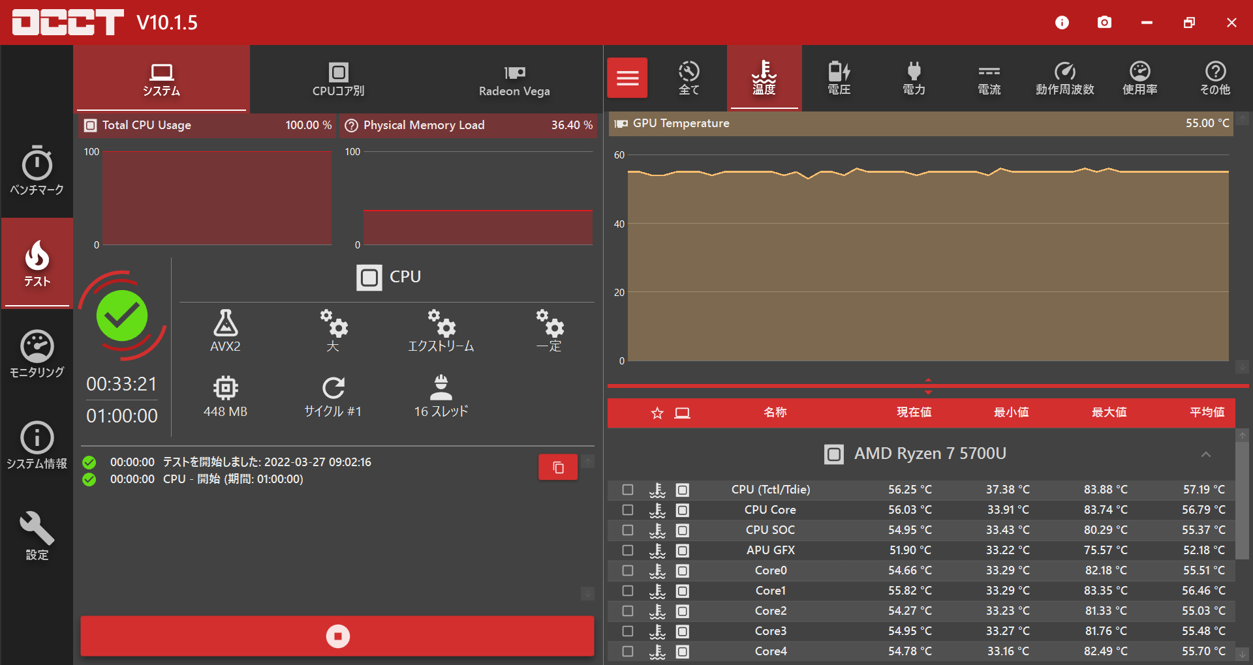
Task: Click sensor list scroll down arrow
Action: (x=1243, y=654)
